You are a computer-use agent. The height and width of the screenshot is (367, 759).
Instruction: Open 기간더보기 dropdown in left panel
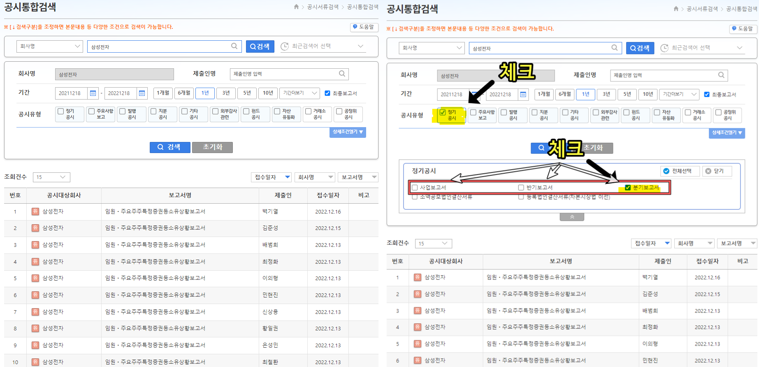point(299,93)
